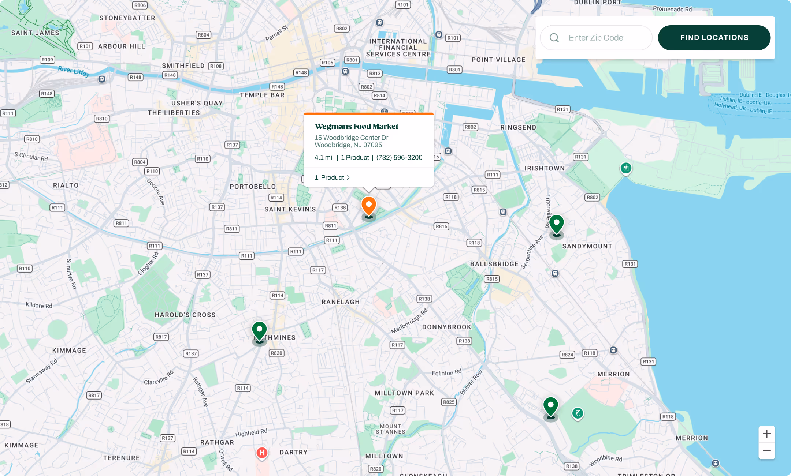The height and width of the screenshot is (476, 791).
Task: Click the SANDYMOUNT map label
Action: click(587, 246)
